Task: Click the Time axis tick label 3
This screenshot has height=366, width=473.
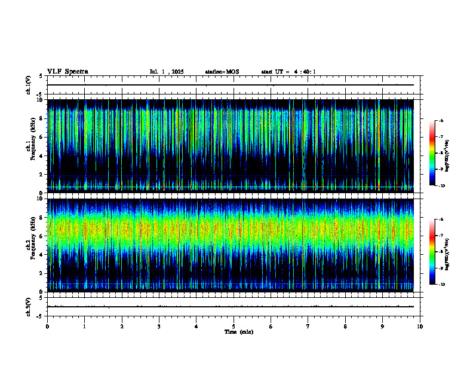Action: tap(159, 327)
